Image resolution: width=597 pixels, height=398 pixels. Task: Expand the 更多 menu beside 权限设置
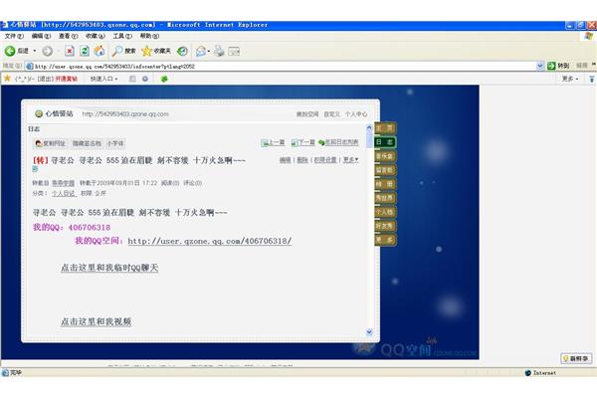(x=350, y=160)
